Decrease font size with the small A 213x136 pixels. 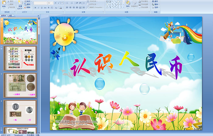(x=59, y=3)
